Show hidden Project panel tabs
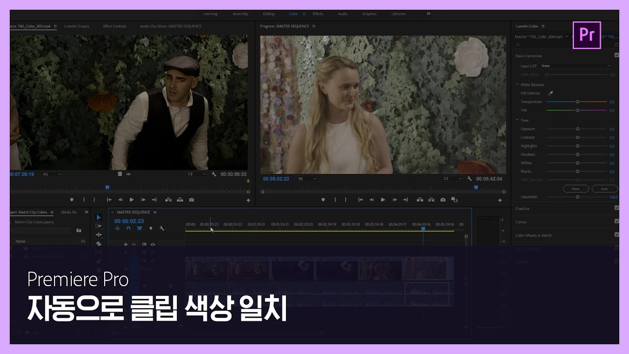The width and height of the screenshot is (629, 354). pyautogui.click(x=86, y=212)
